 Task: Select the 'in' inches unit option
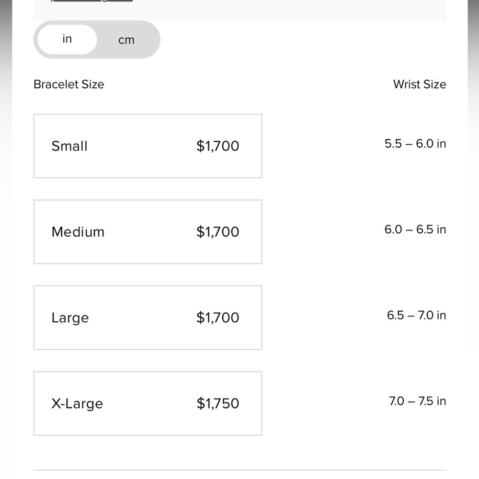[x=67, y=39]
